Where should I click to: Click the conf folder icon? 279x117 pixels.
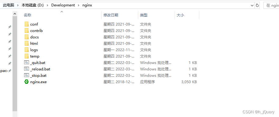(27, 24)
